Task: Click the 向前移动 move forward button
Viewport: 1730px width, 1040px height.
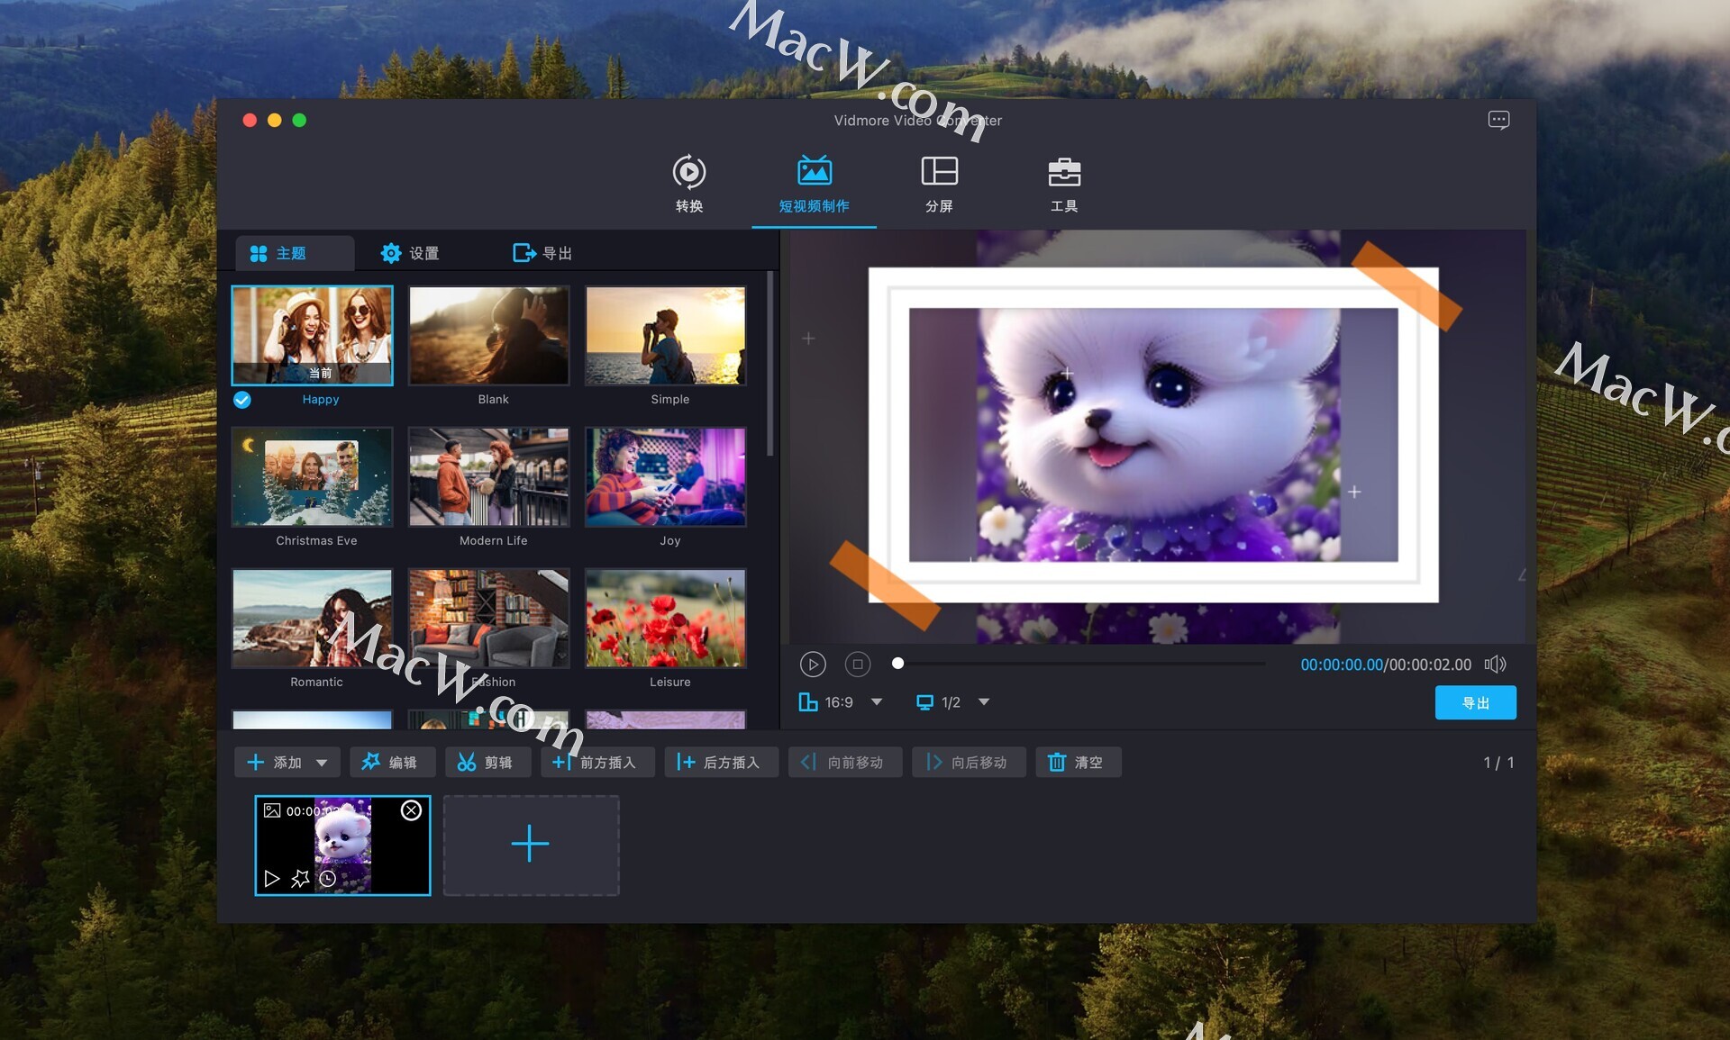Action: point(845,763)
